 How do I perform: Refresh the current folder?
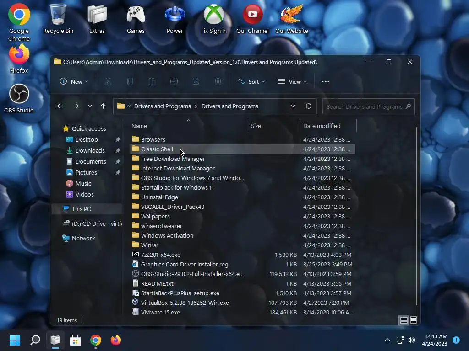click(x=309, y=106)
